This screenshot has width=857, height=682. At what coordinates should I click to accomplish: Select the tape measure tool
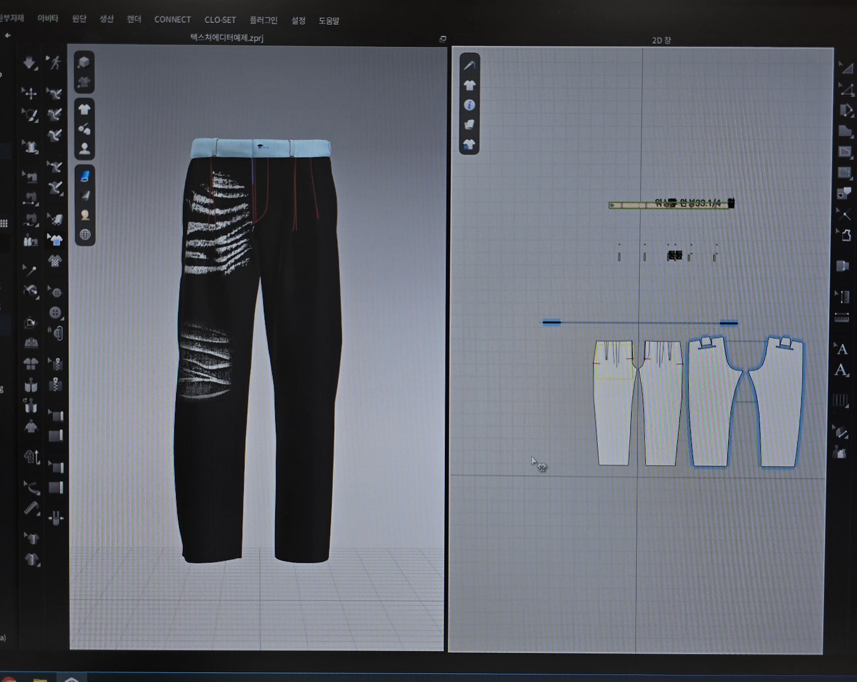click(x=31, y=487)
